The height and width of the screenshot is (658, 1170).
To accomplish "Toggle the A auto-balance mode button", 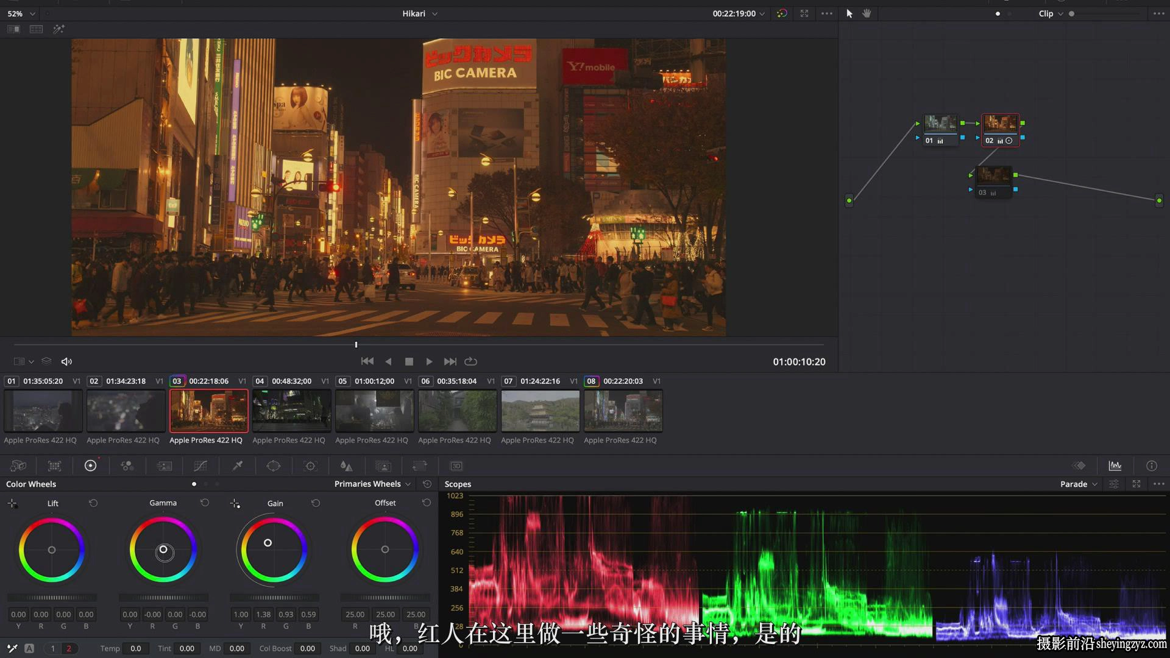I will click(x=29, y=649).
